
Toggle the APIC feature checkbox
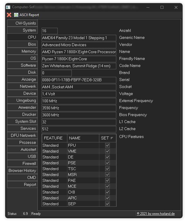tap(107, 198)
